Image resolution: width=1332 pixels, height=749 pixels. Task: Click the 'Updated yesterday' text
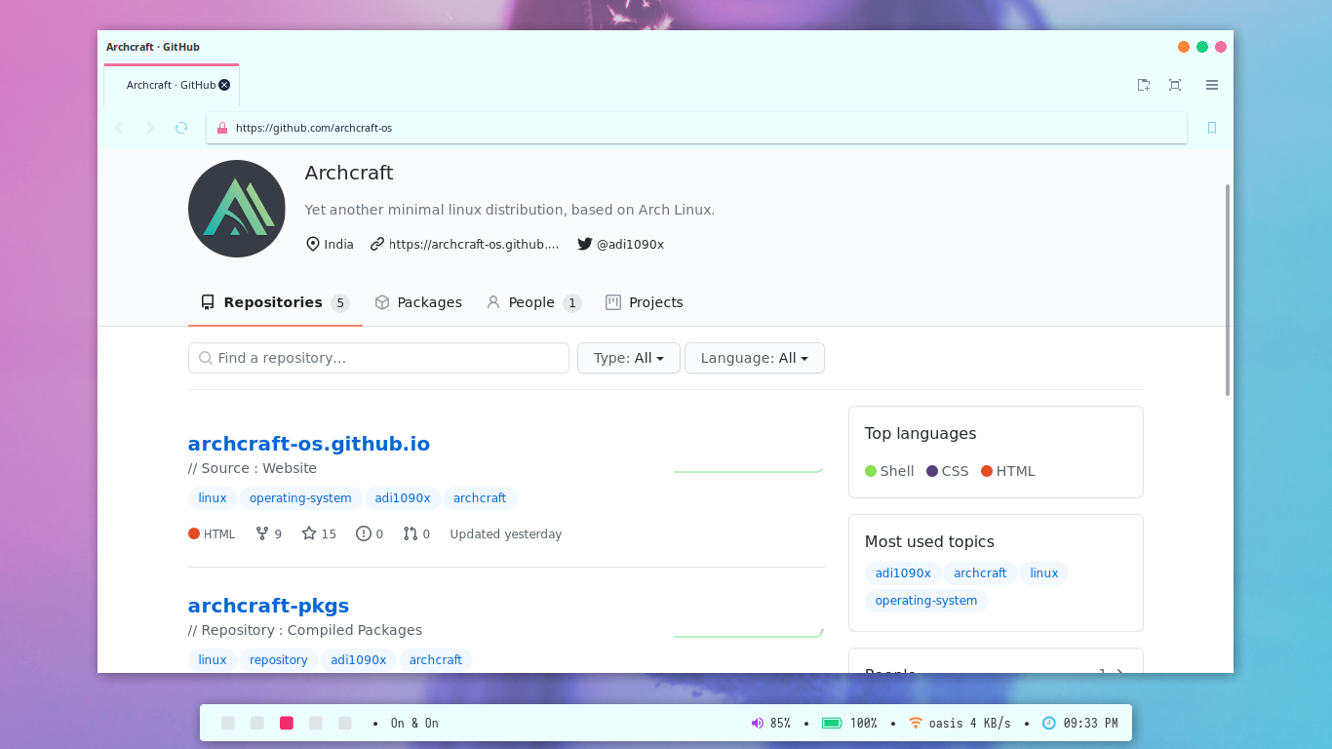[x=506, y=533]
